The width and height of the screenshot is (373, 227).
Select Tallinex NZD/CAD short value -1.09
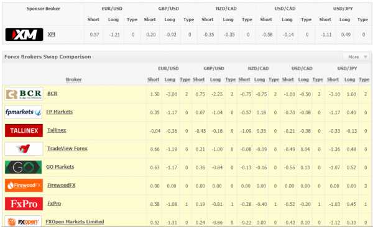coord(246,131)
